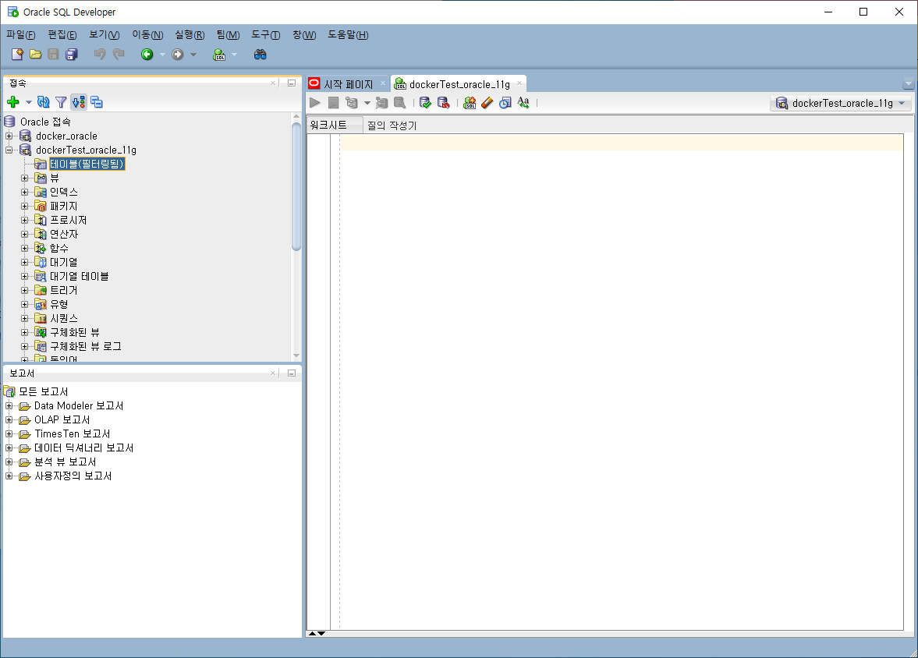The height and width of the screenshot is (658, 918).
Task: Click the Forward navigation arrow icon
Action: pos(177,55)
